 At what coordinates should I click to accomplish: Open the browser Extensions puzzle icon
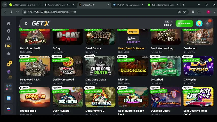click(x=199, y=12)
